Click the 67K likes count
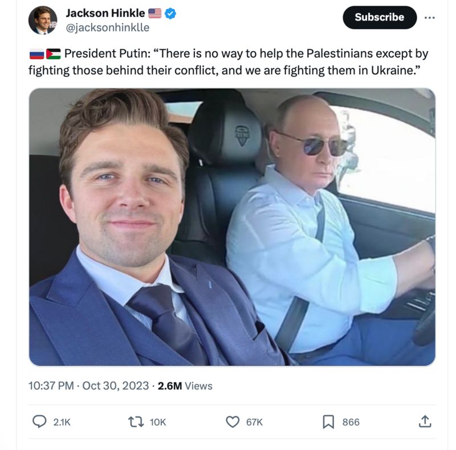Image resolution: width=456 pixels, height=450 pixels. [254, 422]
